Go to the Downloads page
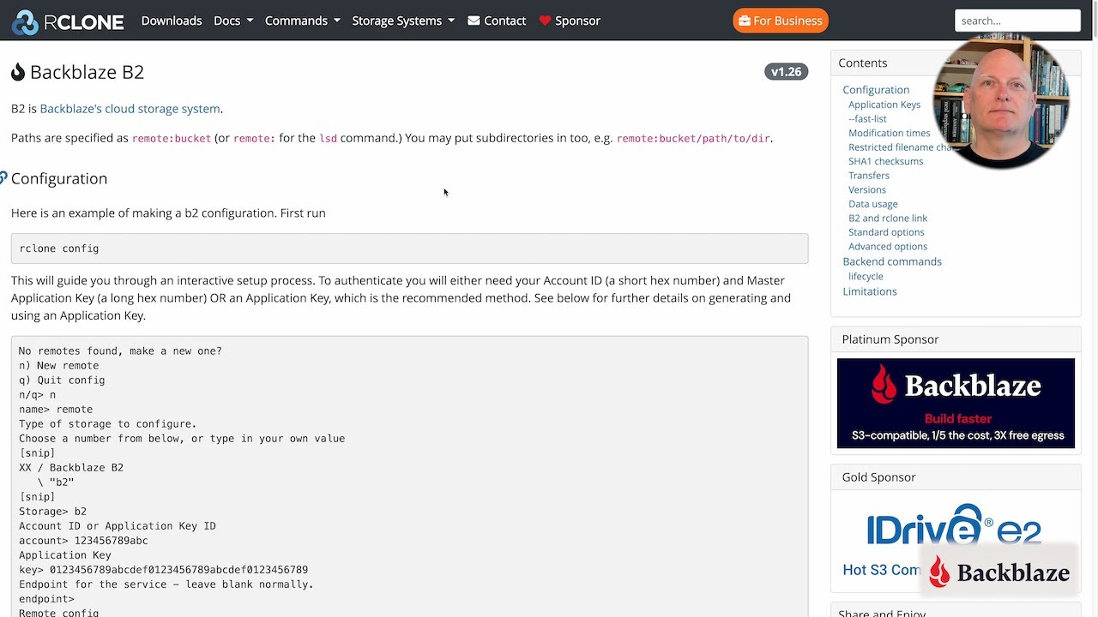The width and height of the screenshot is (1098, 617). (x=172, y=21)
